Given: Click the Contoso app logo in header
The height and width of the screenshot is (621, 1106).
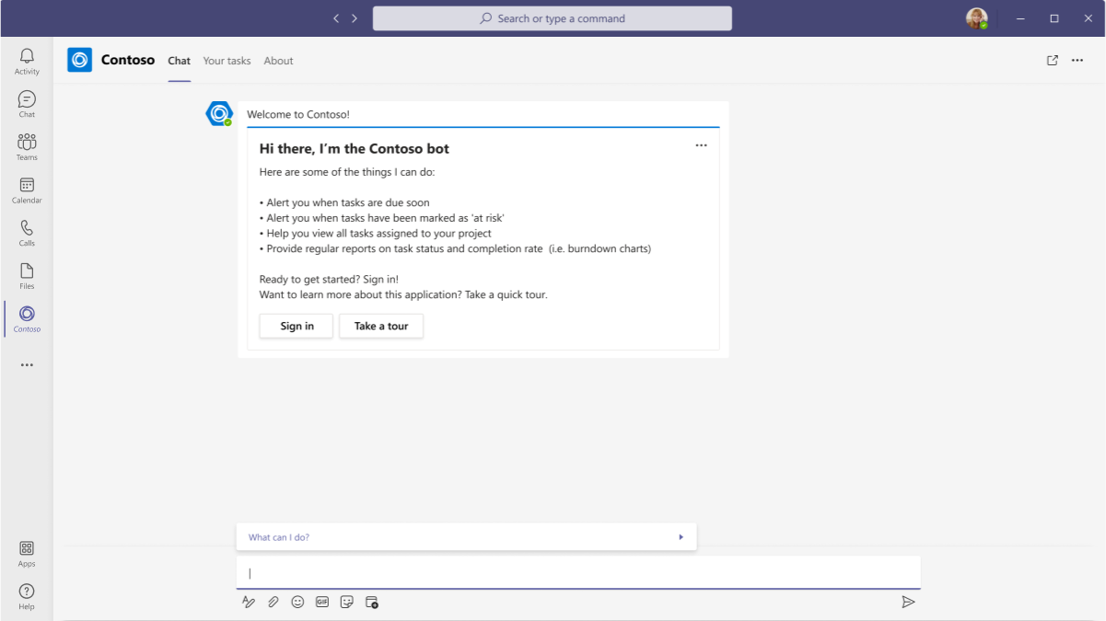Looking at the screenshot, I should pos(80,60).
